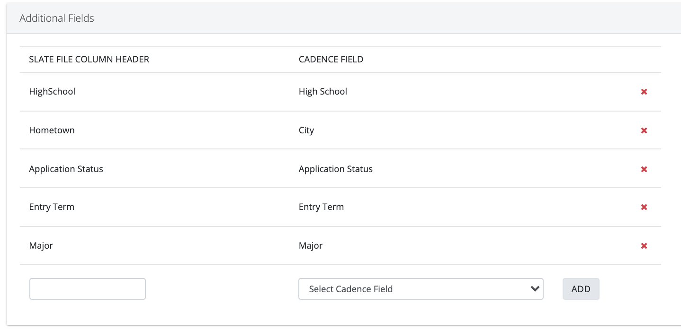Click the SLATE FILE COLUMN HEADER heading

point(89,60)
